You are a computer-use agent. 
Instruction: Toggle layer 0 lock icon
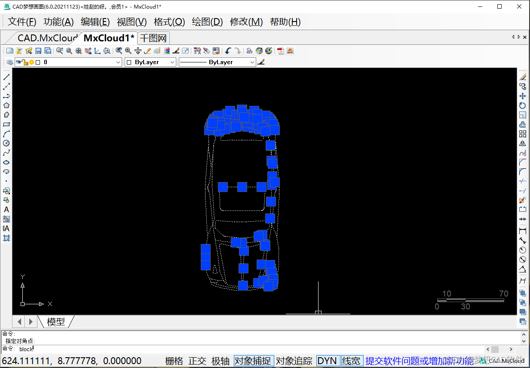[25, 62]
